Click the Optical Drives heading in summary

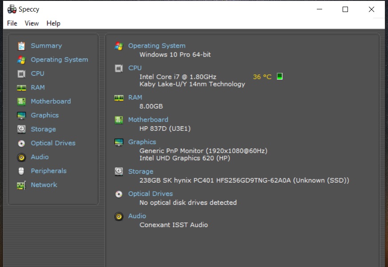coord(150,194)
